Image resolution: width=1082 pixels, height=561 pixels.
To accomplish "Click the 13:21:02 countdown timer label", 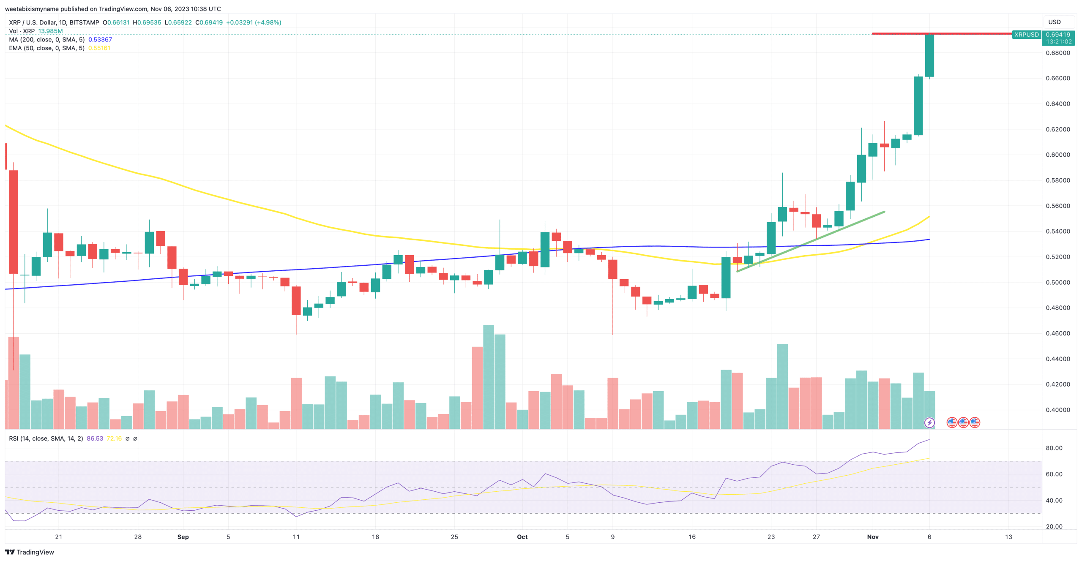I will tap(1059, 42).
